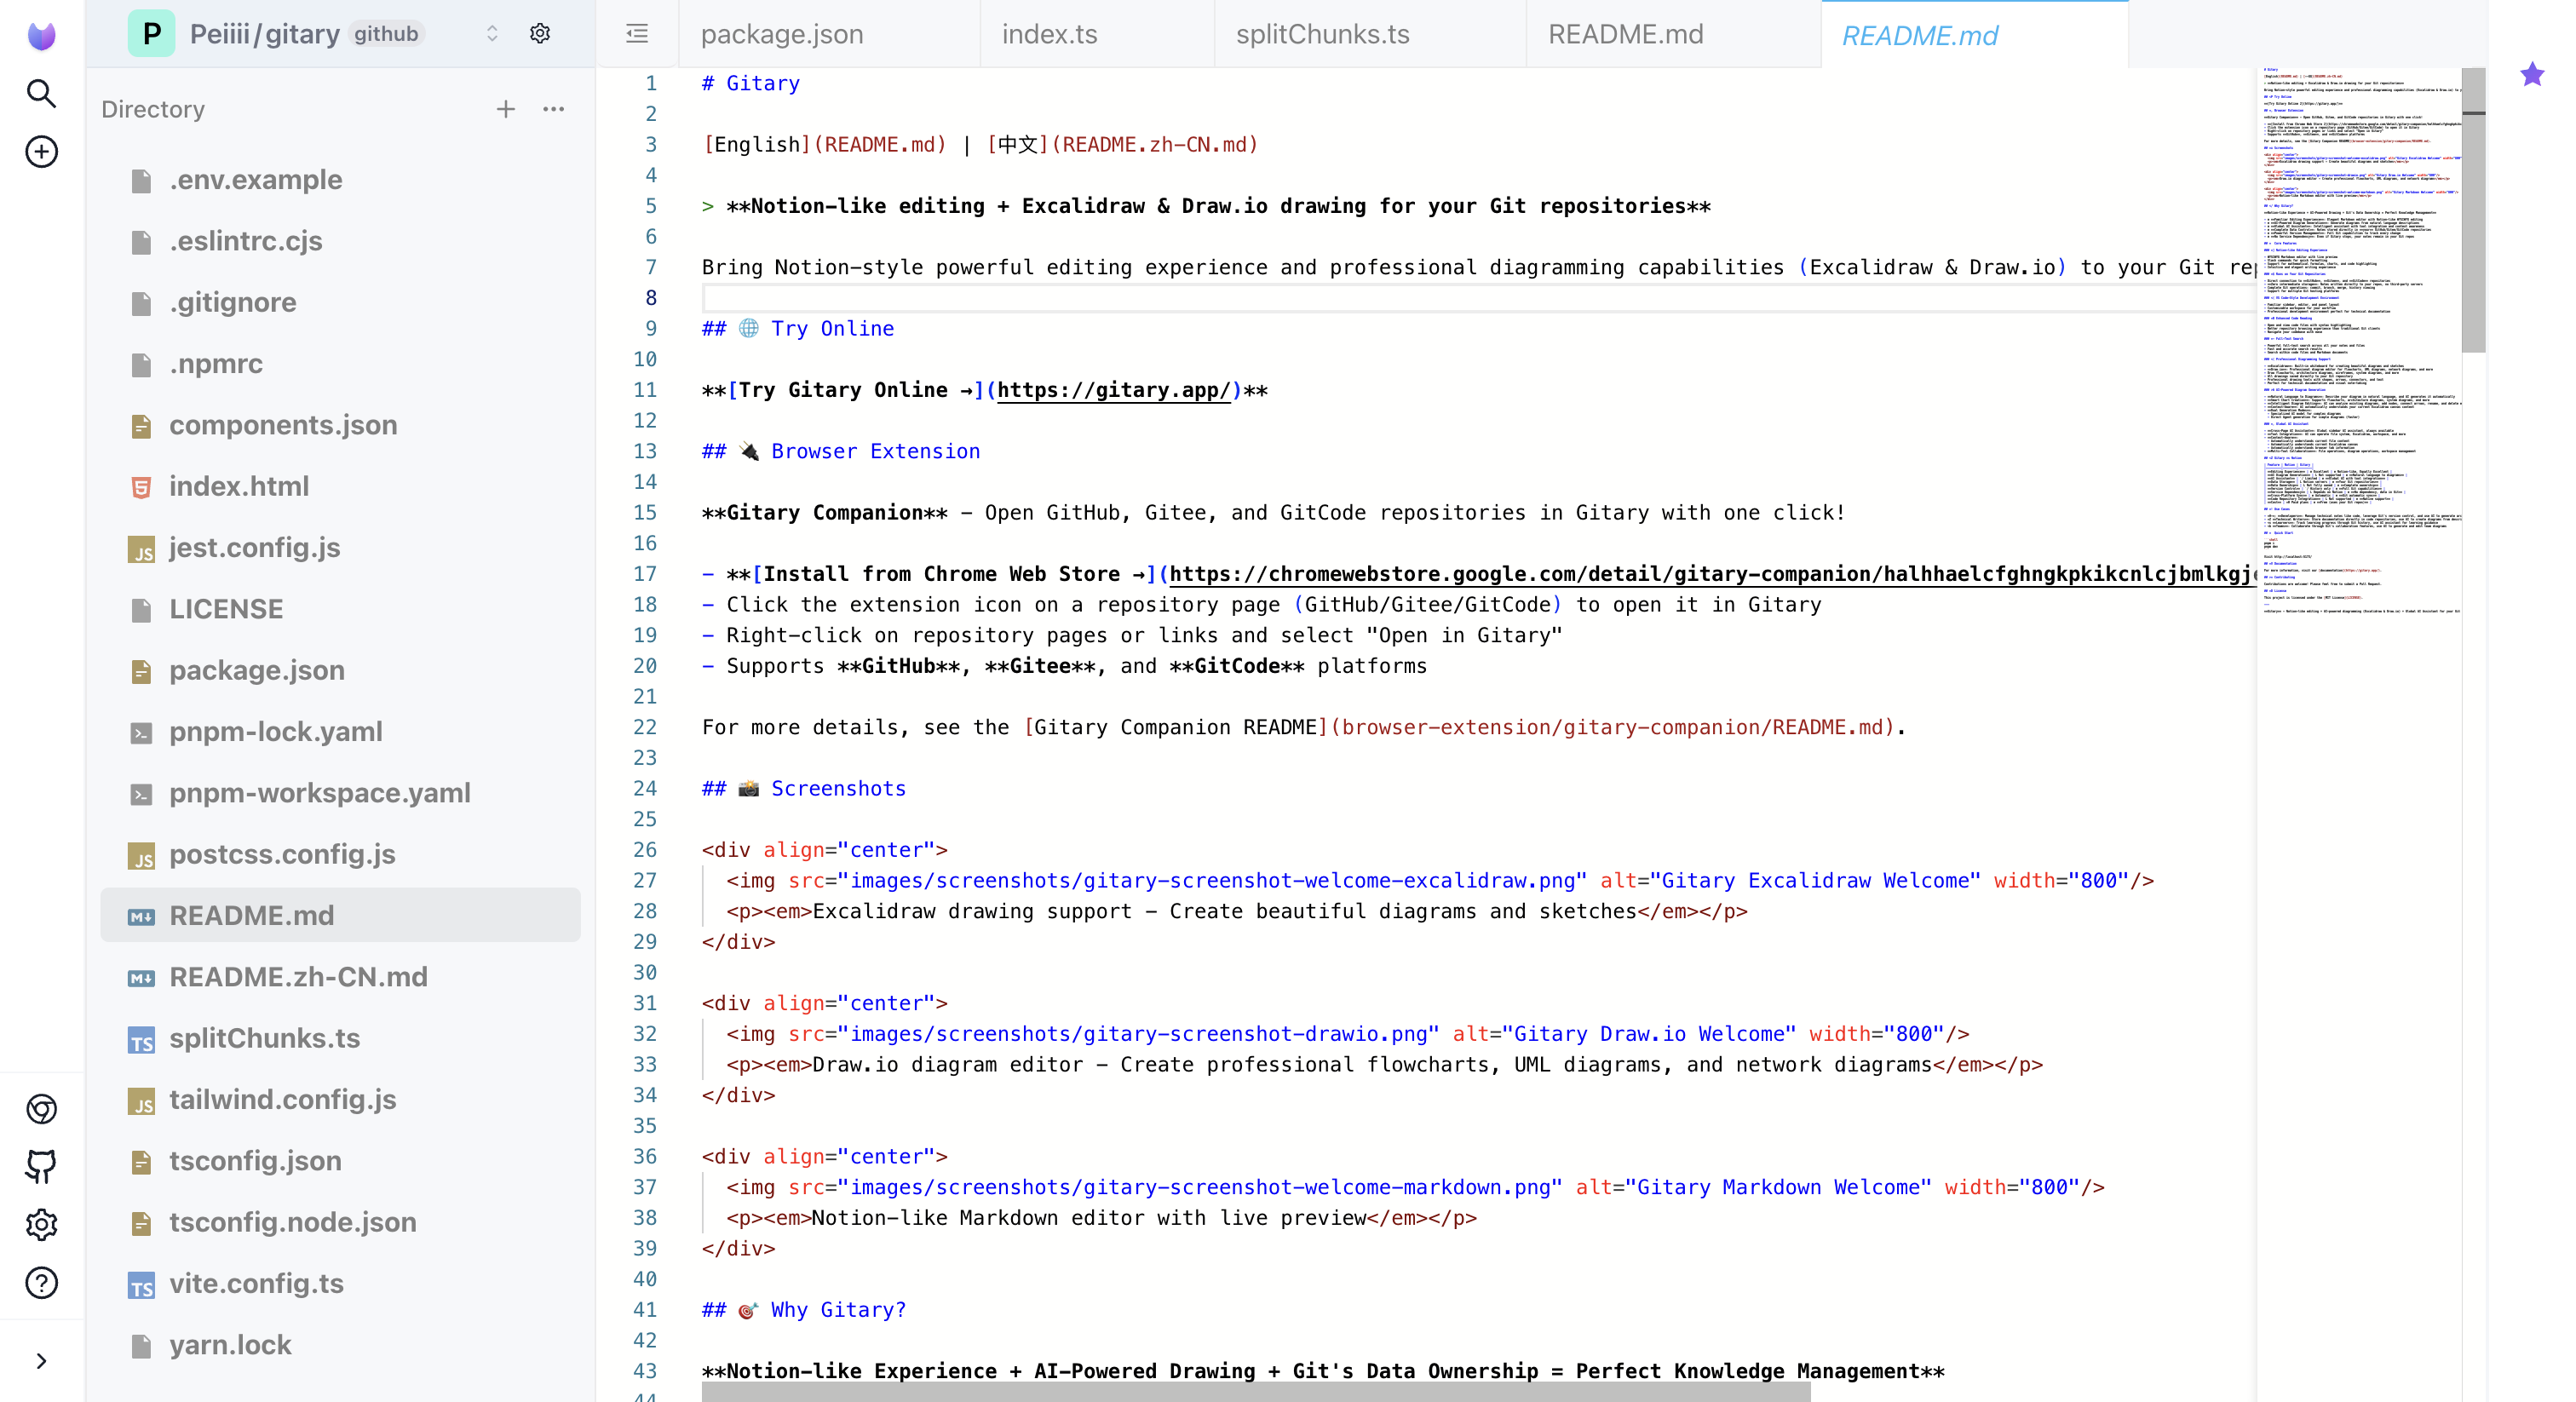Click the vertical scrollbar thumb
Screen dimensions: 2576x1402
2473,210
